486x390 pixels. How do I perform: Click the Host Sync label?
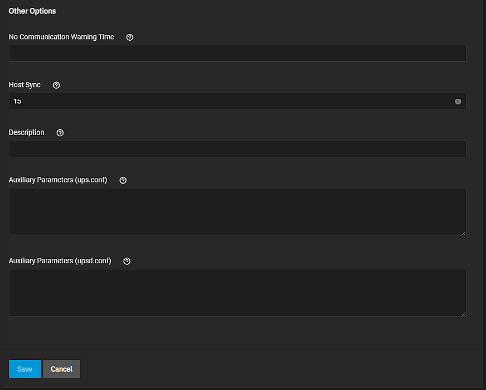[25, 85]
